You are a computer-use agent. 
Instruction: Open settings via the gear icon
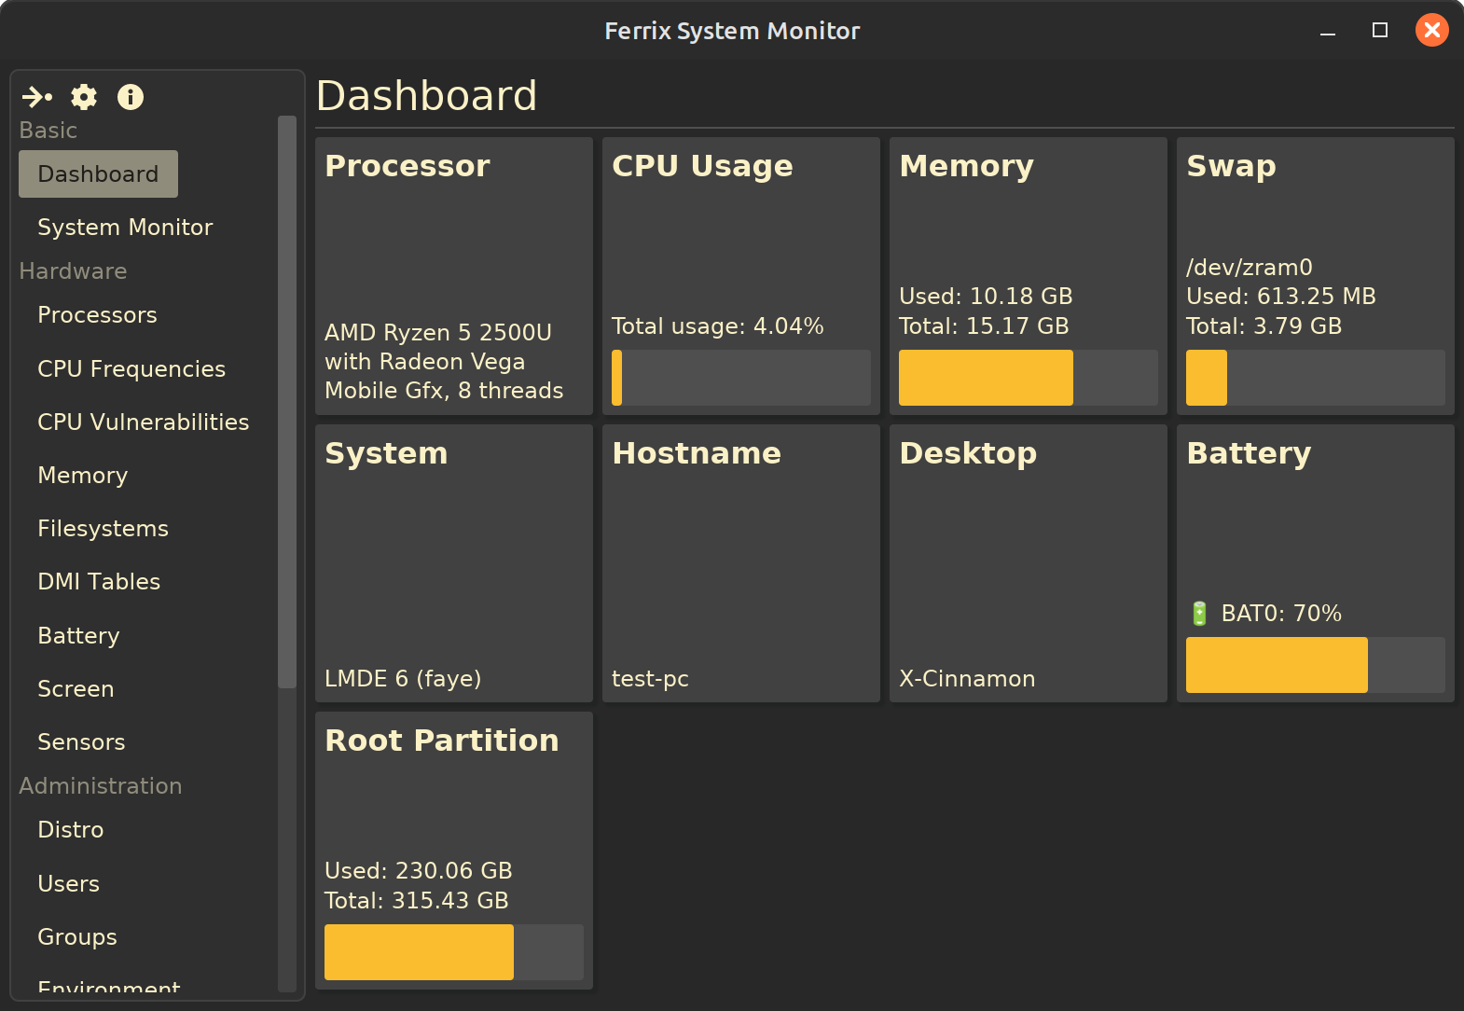[84, 97]
